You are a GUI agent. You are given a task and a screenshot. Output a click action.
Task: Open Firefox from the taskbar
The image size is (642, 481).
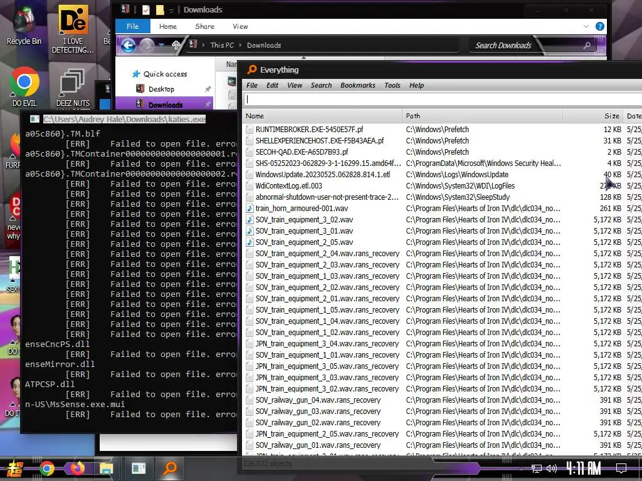(77, 468)
